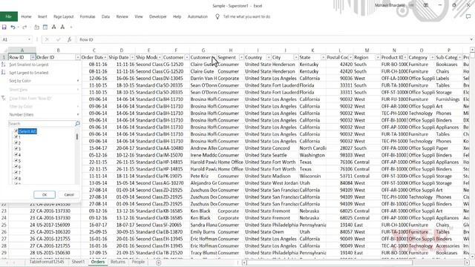Image resolution: width=475 pixels, height=267 pixels.
Task: Click the Sort Largest to Smallest icon
Action: [x=4, y=73]
